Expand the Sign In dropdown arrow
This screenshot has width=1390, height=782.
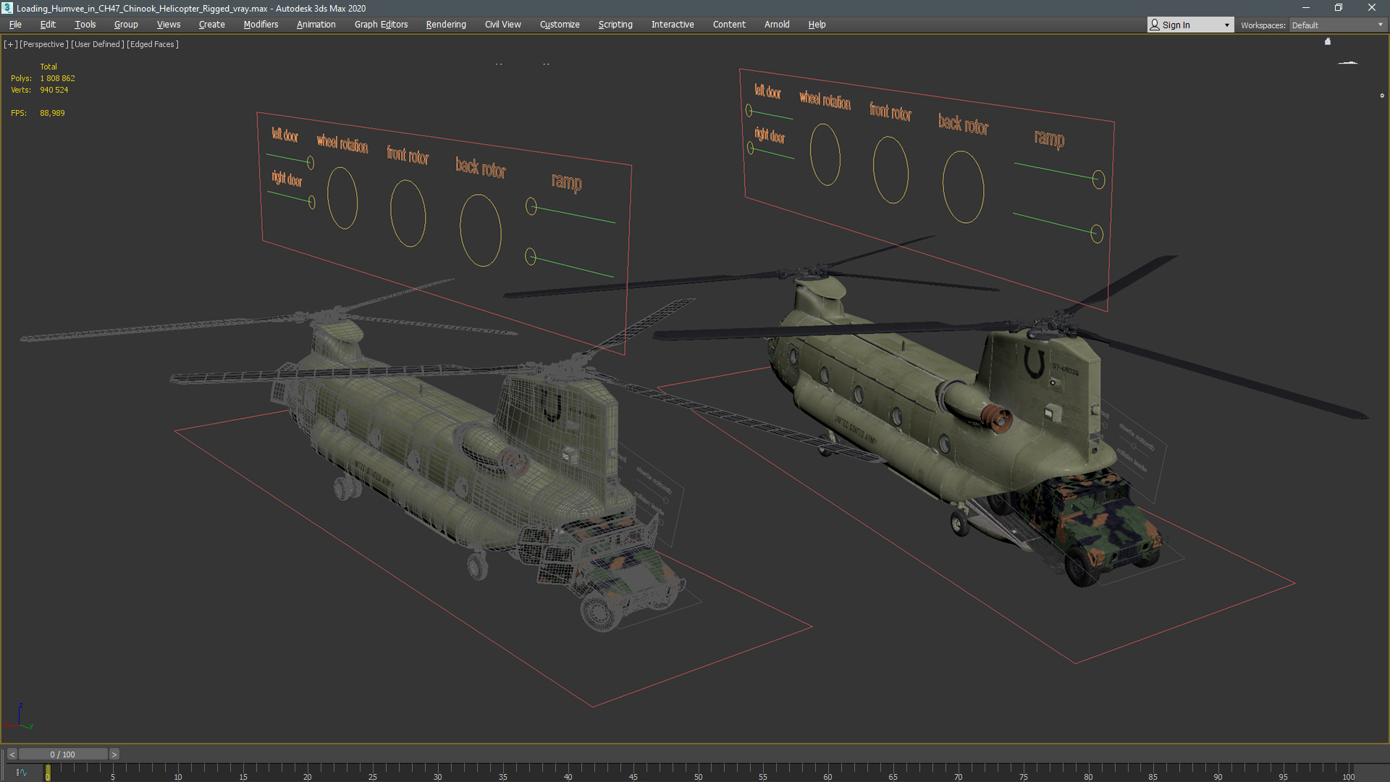pyautogui.click(x=1226, y=25)
